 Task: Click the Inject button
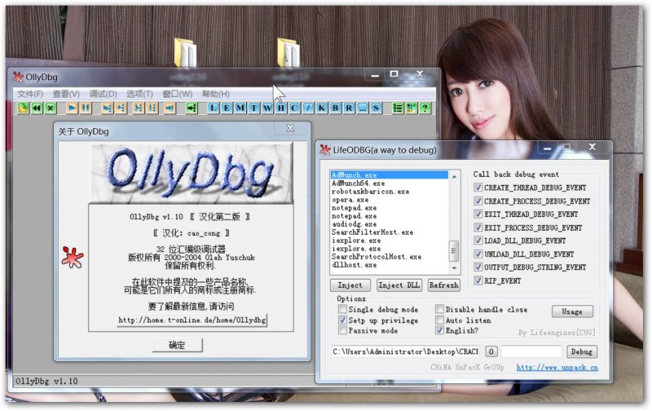point(350,285)
